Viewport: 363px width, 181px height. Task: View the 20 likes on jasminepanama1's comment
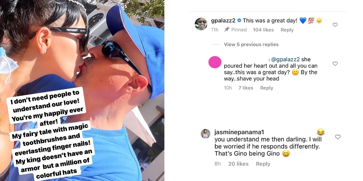238,164
